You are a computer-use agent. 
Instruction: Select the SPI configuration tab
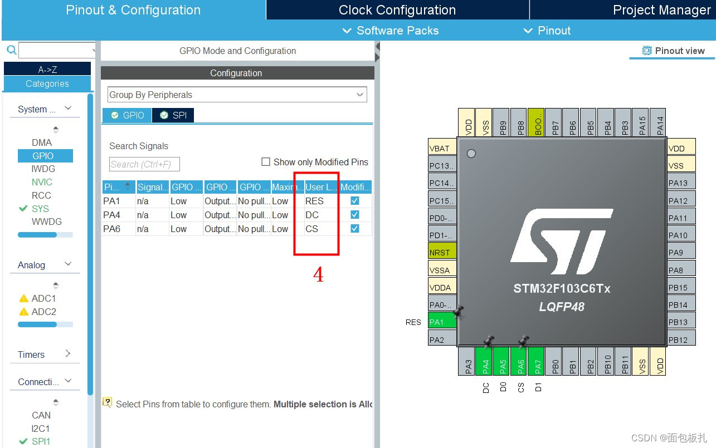(x=173, y=115)
